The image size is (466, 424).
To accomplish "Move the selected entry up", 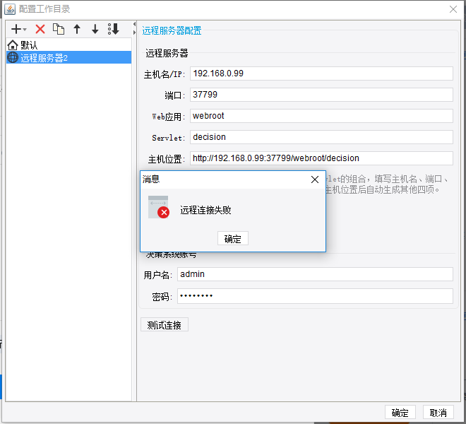I will [77, 29].
